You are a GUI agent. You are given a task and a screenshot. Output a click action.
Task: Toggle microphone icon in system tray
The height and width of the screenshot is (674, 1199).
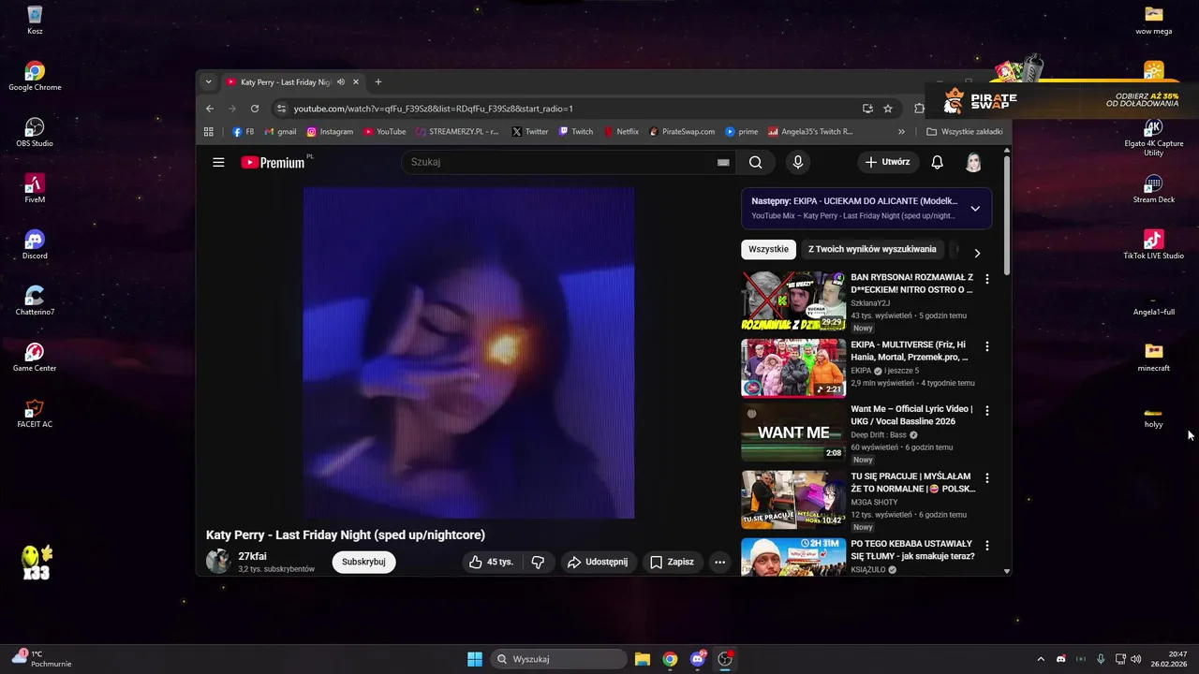point(1101,659)
